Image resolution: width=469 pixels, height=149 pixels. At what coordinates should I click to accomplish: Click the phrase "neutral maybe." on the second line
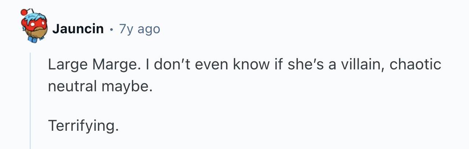(100, 87)
